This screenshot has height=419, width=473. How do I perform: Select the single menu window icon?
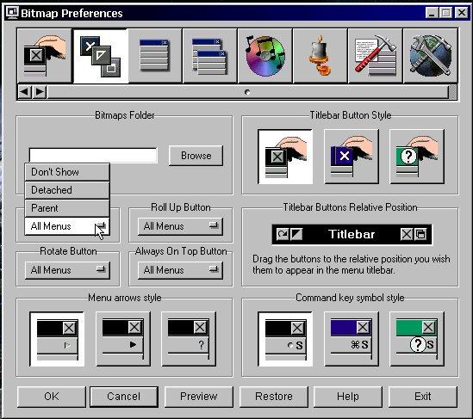(155, 56)
